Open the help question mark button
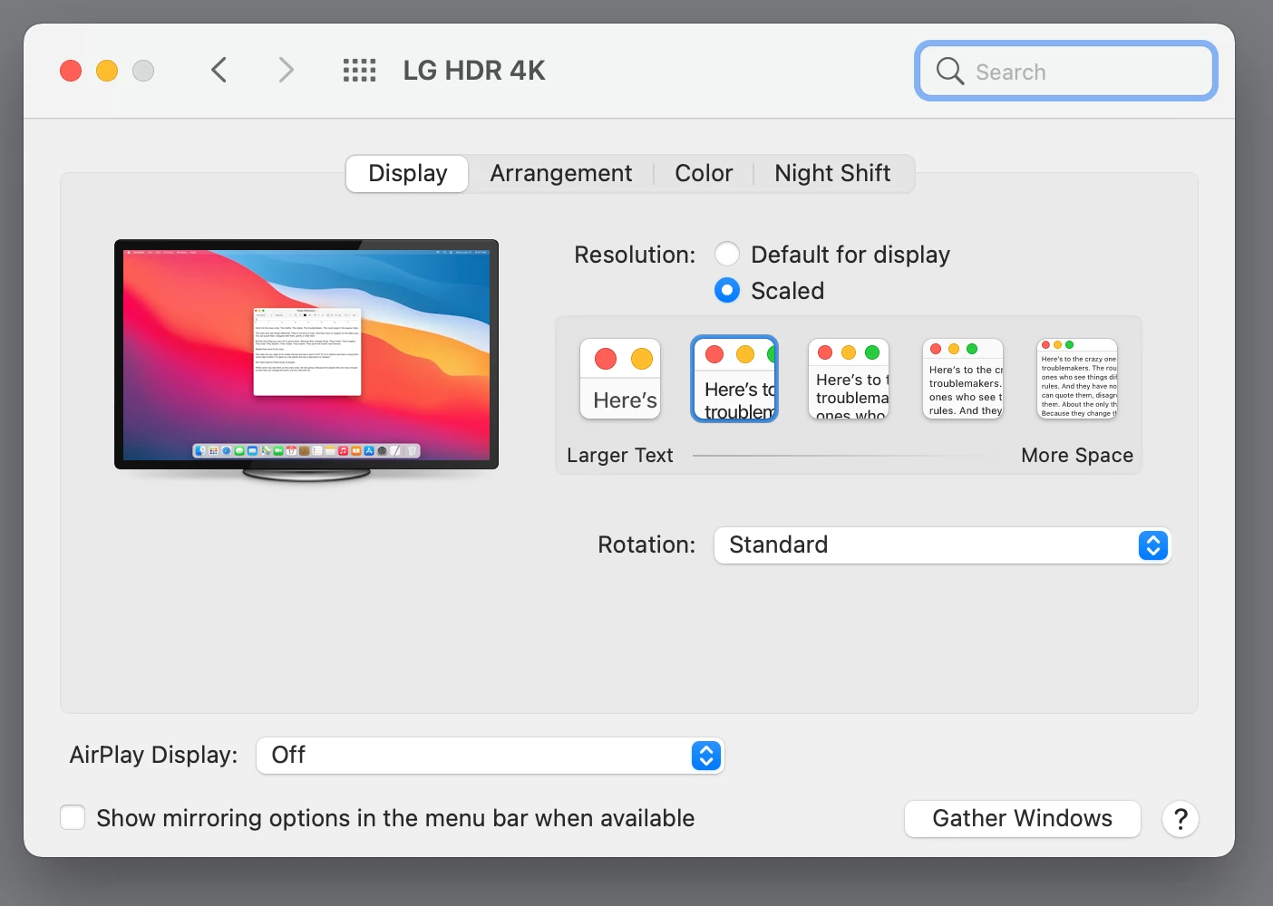This screenshot has height=906, width=1273. (1181, 819)
